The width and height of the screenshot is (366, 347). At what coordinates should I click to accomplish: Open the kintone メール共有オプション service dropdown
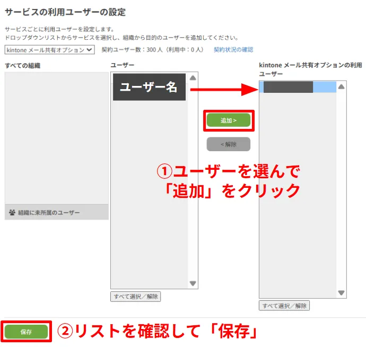(49, 50)
